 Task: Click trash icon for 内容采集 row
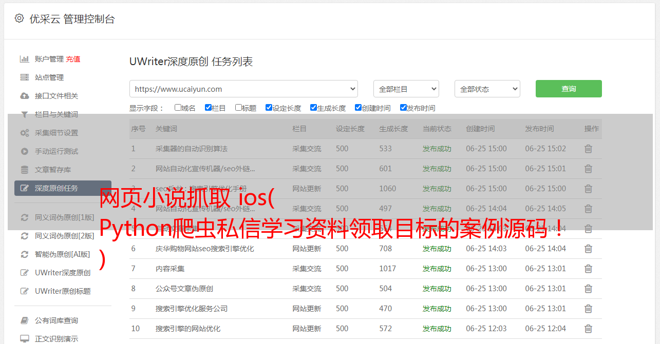(588, 269)
